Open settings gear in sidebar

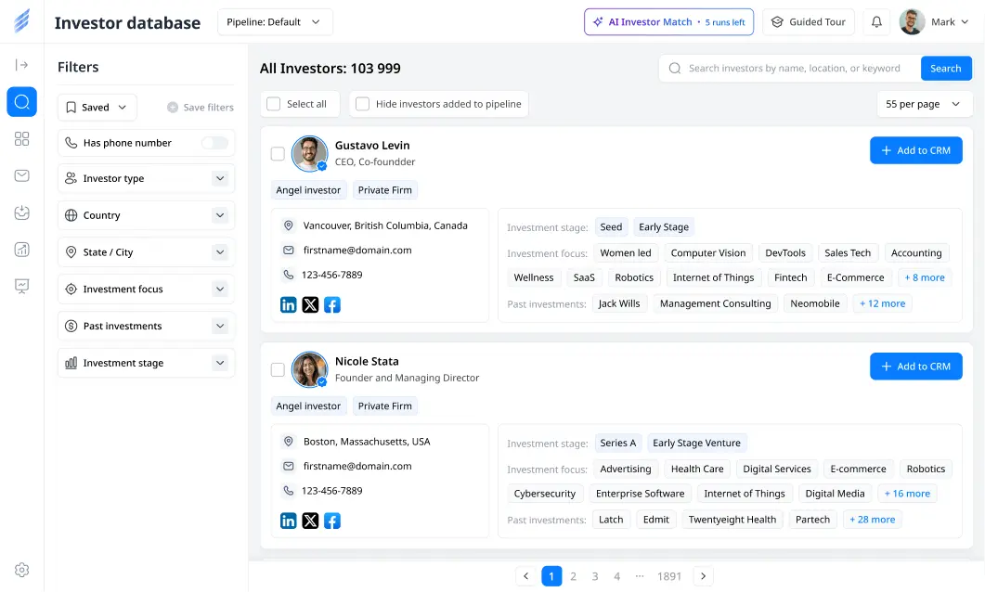(x=22, y=570)
